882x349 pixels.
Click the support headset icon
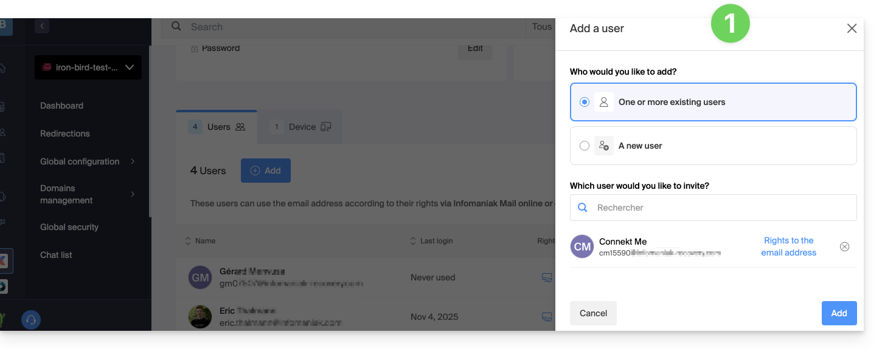[31, 320]
